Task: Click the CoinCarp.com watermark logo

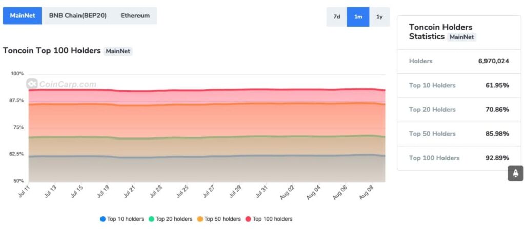Action: click(62, 84)
